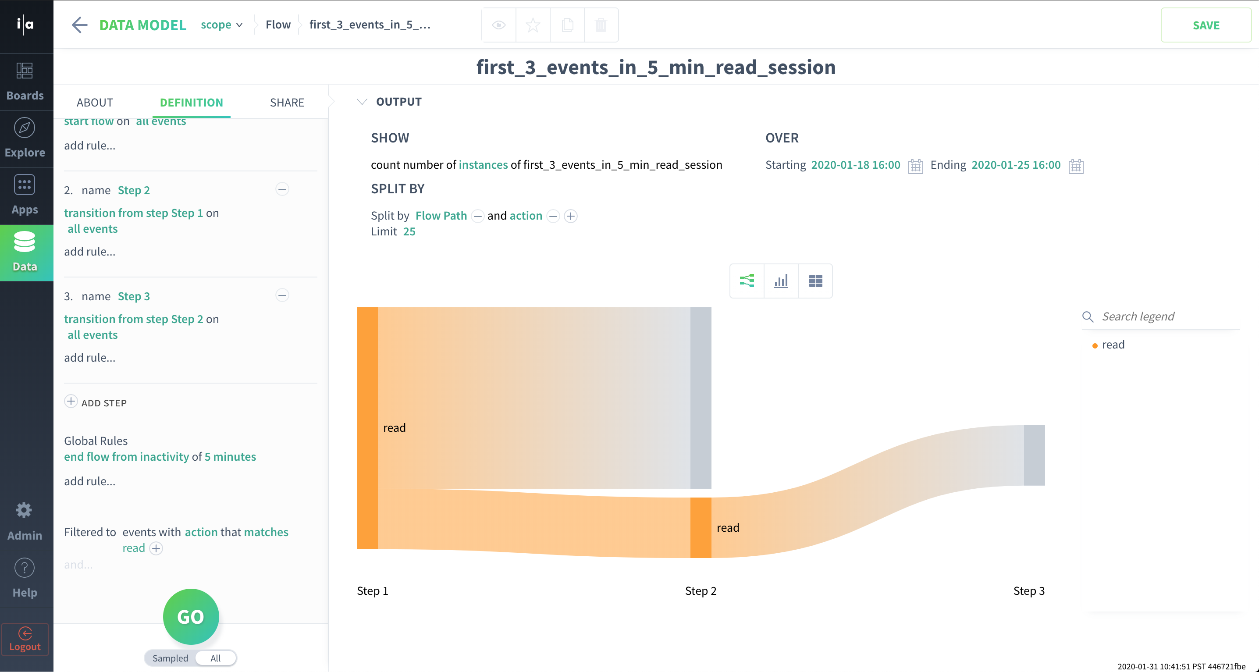Click the ia logo icon
Viewport: 1259px width, 672px height.
point(25,24)
